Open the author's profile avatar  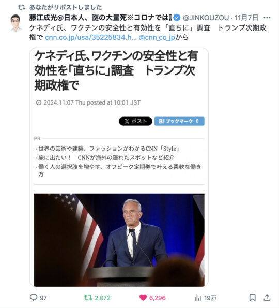coord(16,23)
